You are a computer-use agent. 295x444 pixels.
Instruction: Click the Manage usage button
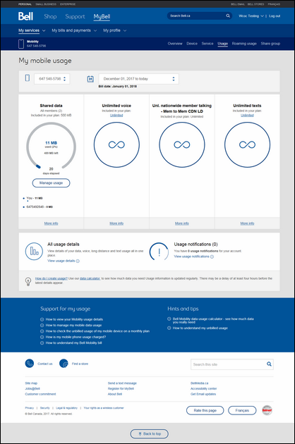coord(51,183)
